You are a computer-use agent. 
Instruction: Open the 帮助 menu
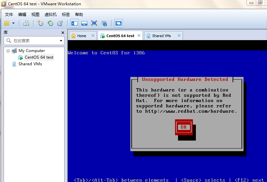coord(79,15)
